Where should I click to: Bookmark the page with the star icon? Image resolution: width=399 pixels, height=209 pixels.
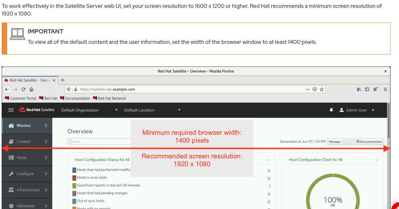coord(322,90)
